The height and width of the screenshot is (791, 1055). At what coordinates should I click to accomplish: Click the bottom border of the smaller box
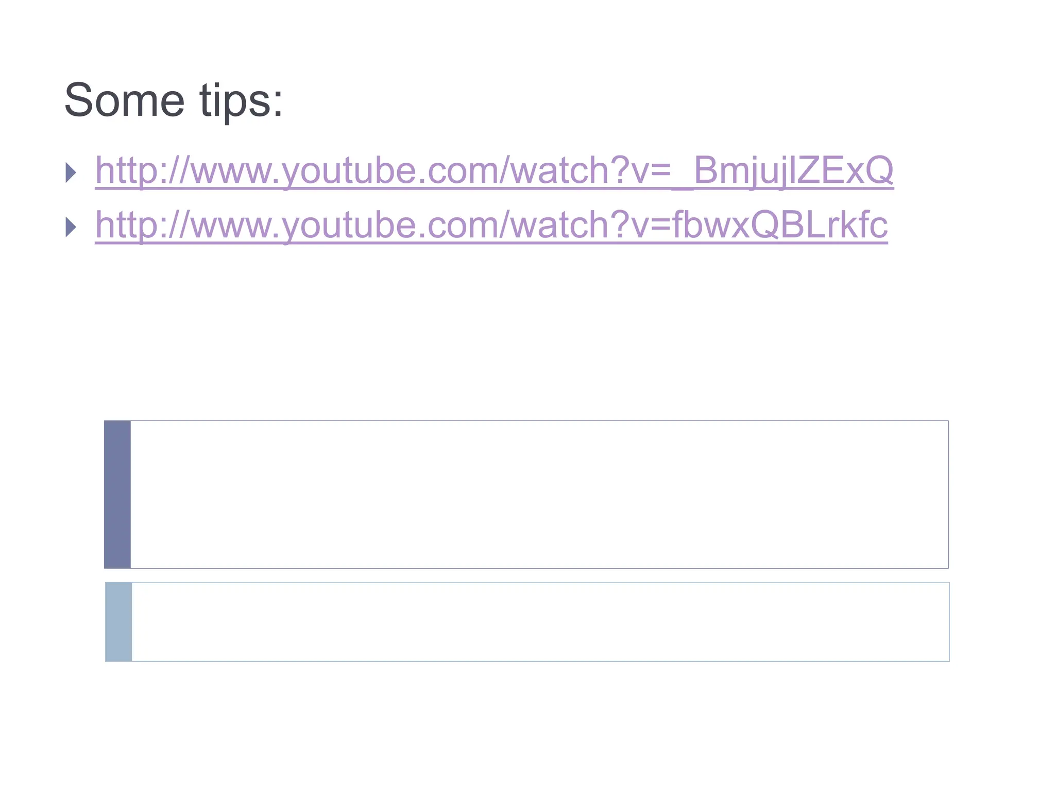coord(540,661)
